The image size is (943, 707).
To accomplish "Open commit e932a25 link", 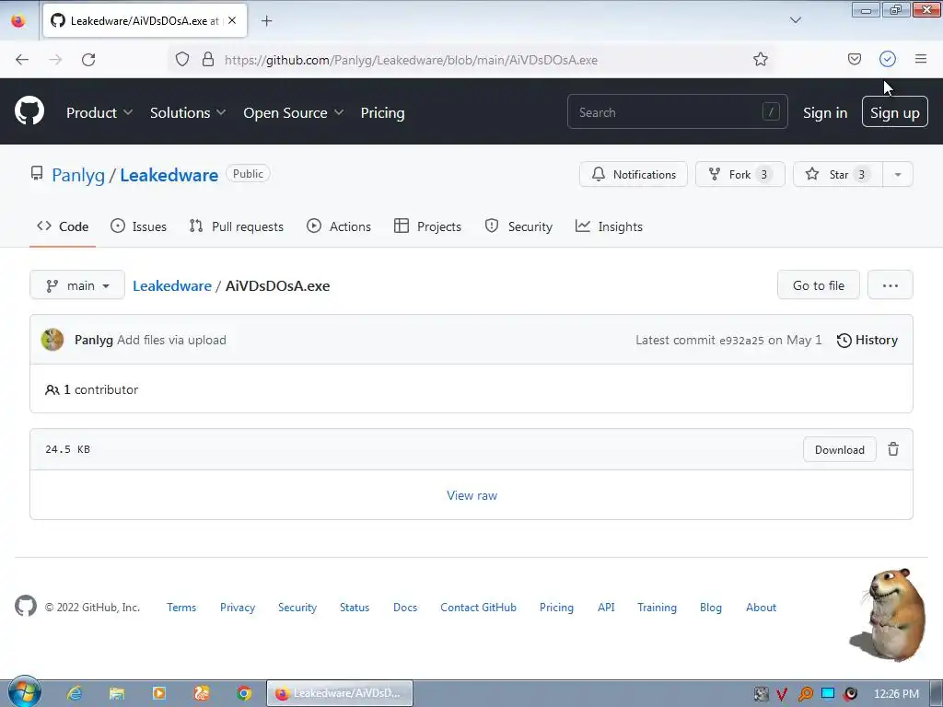I will coord(741,341).
